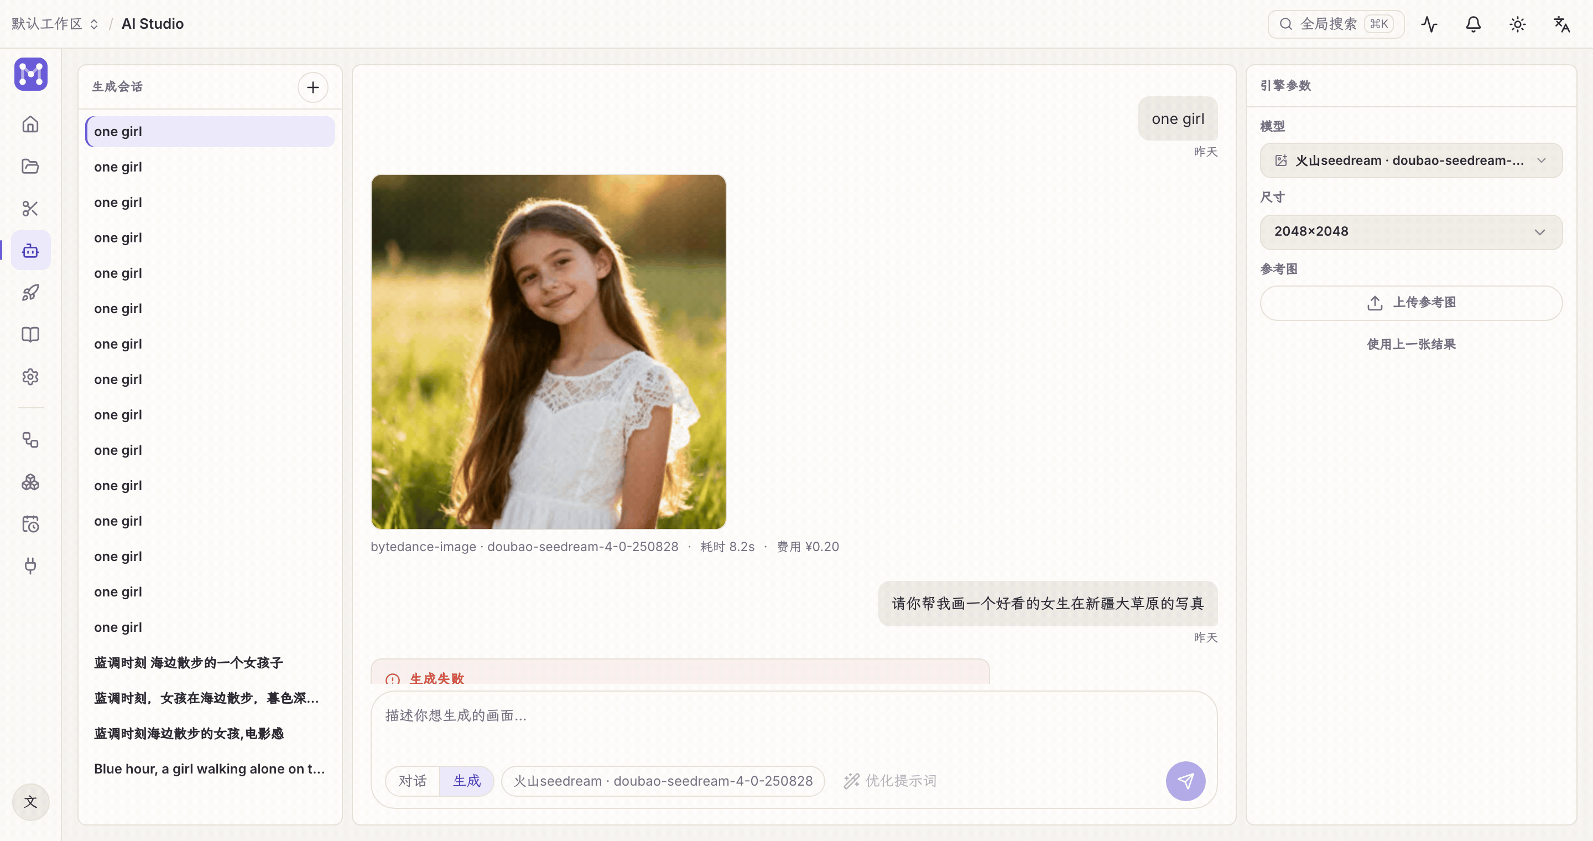Open the book icon in sidebar

click(x=30, y=335)
